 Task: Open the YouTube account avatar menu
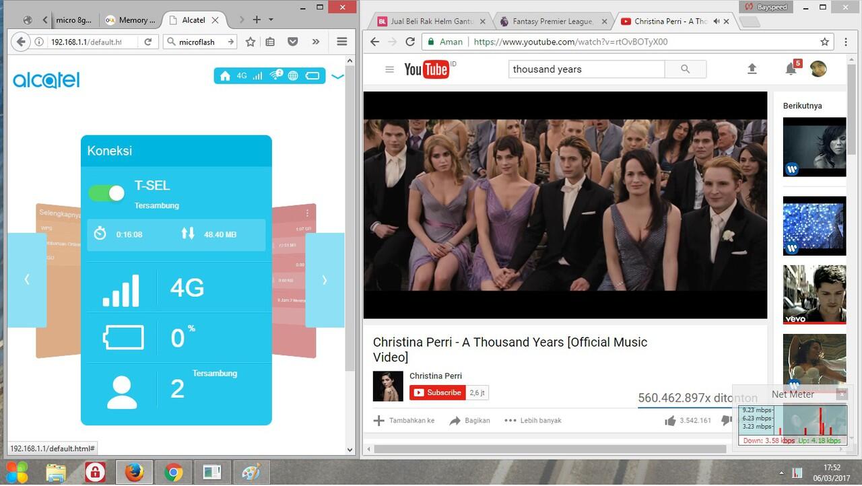pyautogui.click(x=818, y=69)
